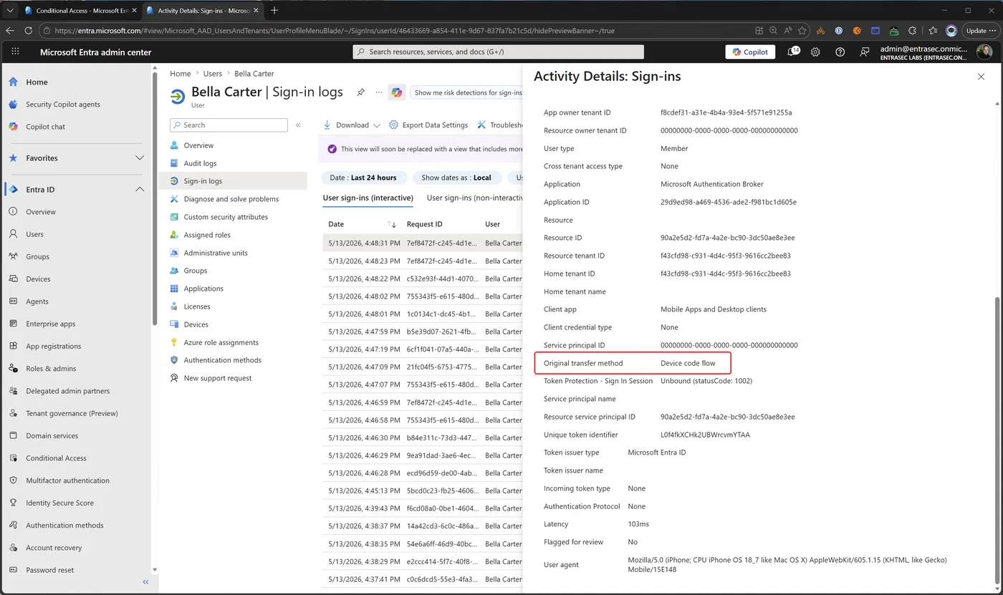Image resolution: width=1003 pixels, height=595 pixels.
Task: Open the Date: Last 24 hours filter
Action: [x=363, y=178]
